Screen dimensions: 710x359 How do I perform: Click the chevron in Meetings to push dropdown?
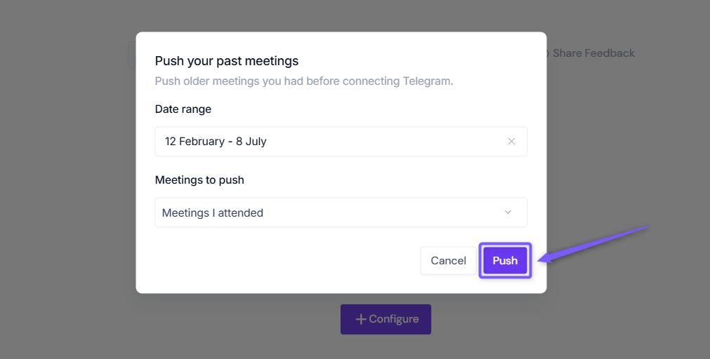click(508, 212)
